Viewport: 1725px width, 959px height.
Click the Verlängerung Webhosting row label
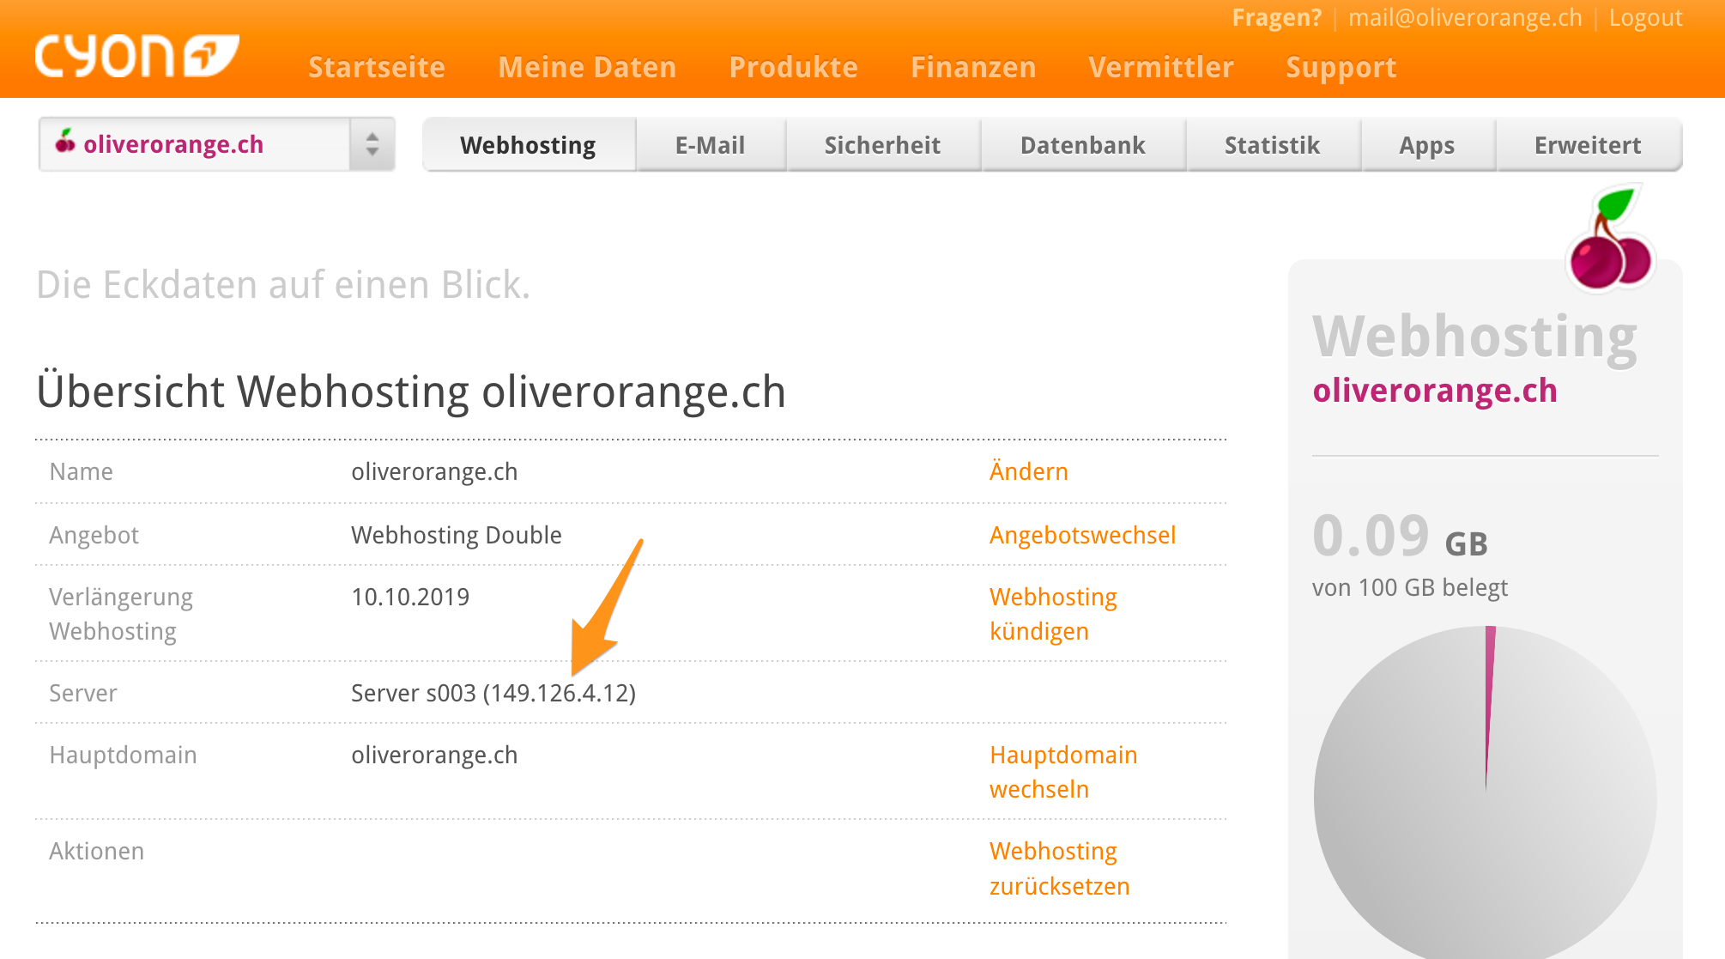tap(121, 614)
